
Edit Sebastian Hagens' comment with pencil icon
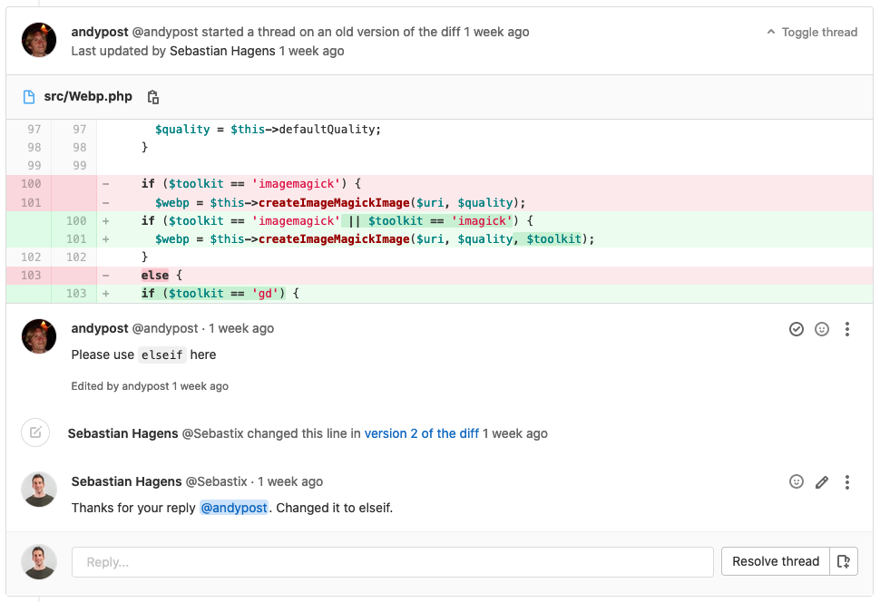[822, 481]
